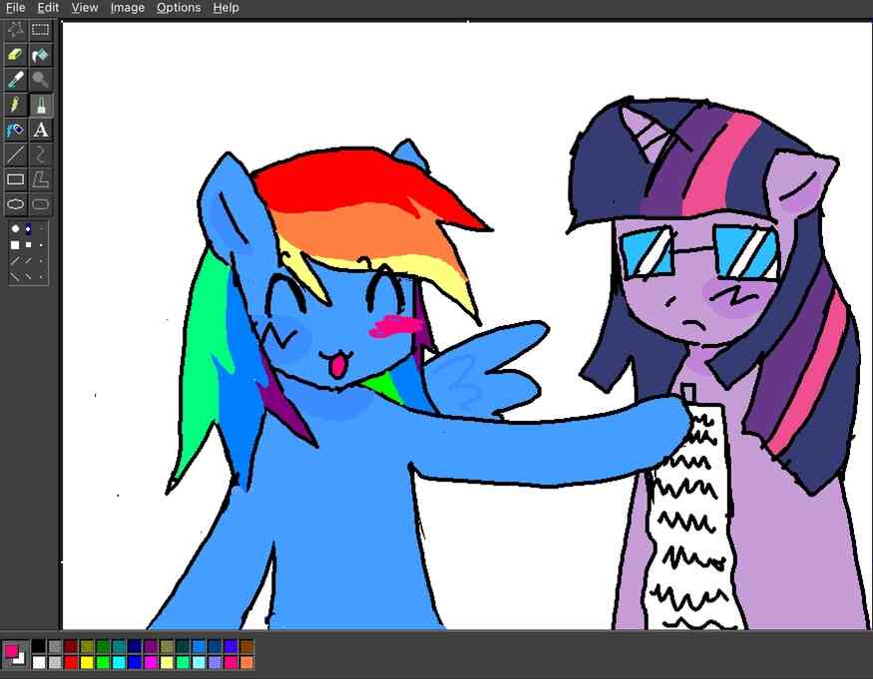Switch to the Pencil tool
The height and width of the screenshot is (679, 873).
pos(16,105)
